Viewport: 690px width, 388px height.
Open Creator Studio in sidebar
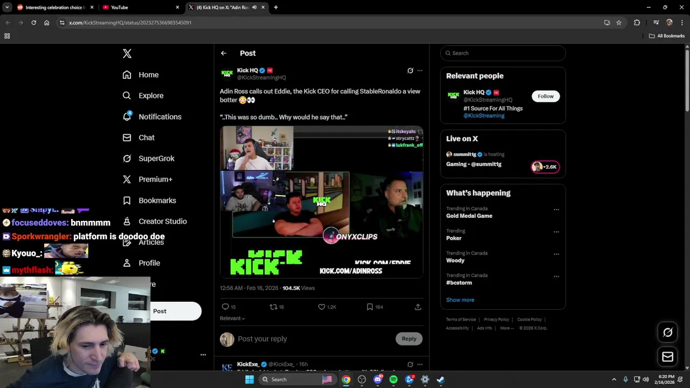pyautogui.click(x=155, y=221)
